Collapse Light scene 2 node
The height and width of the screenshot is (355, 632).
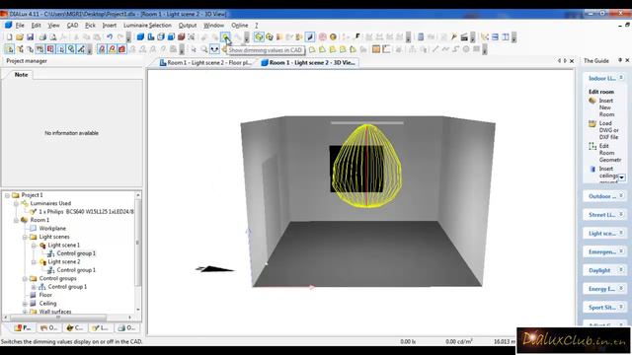[34, 262]
